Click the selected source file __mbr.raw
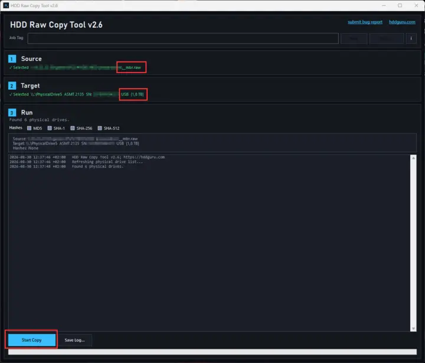Viewport: 425px width, 363px height. pyautogui.click(x=131, y=67)
